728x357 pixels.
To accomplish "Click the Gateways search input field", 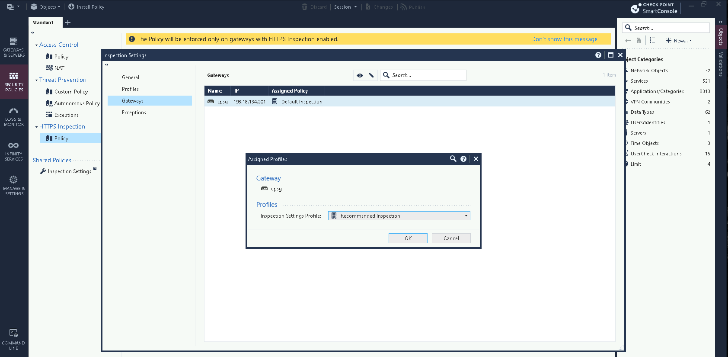I will click(x=427, y=75).
